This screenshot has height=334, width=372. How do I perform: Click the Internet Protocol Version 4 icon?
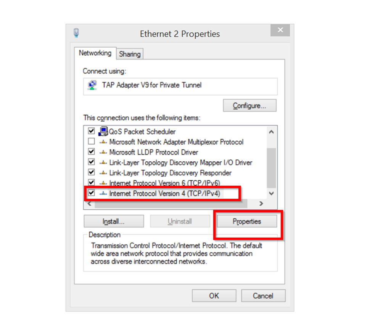click(x=103, y=193)
